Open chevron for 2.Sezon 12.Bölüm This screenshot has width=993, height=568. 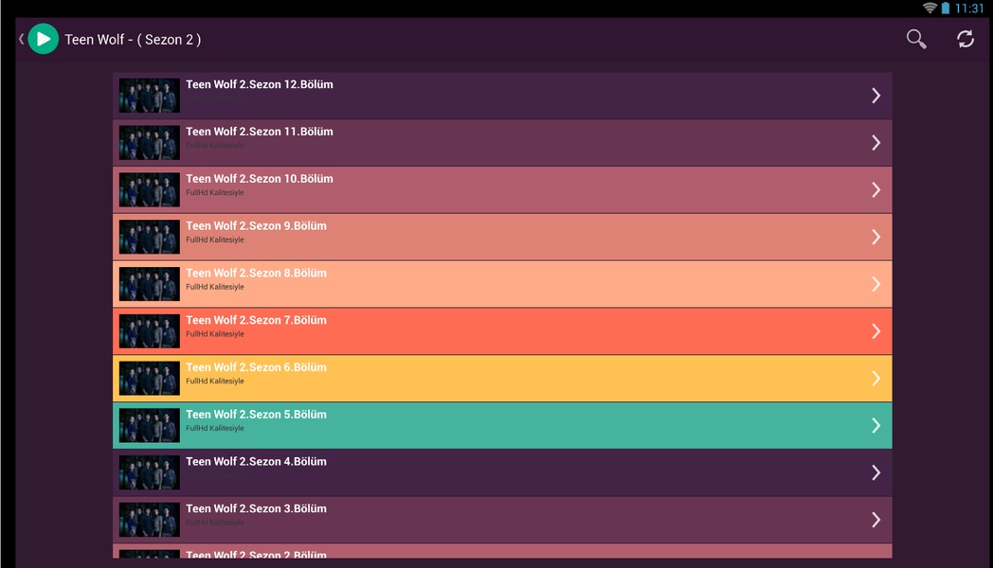pyautogui.click(x=876, y=96)
